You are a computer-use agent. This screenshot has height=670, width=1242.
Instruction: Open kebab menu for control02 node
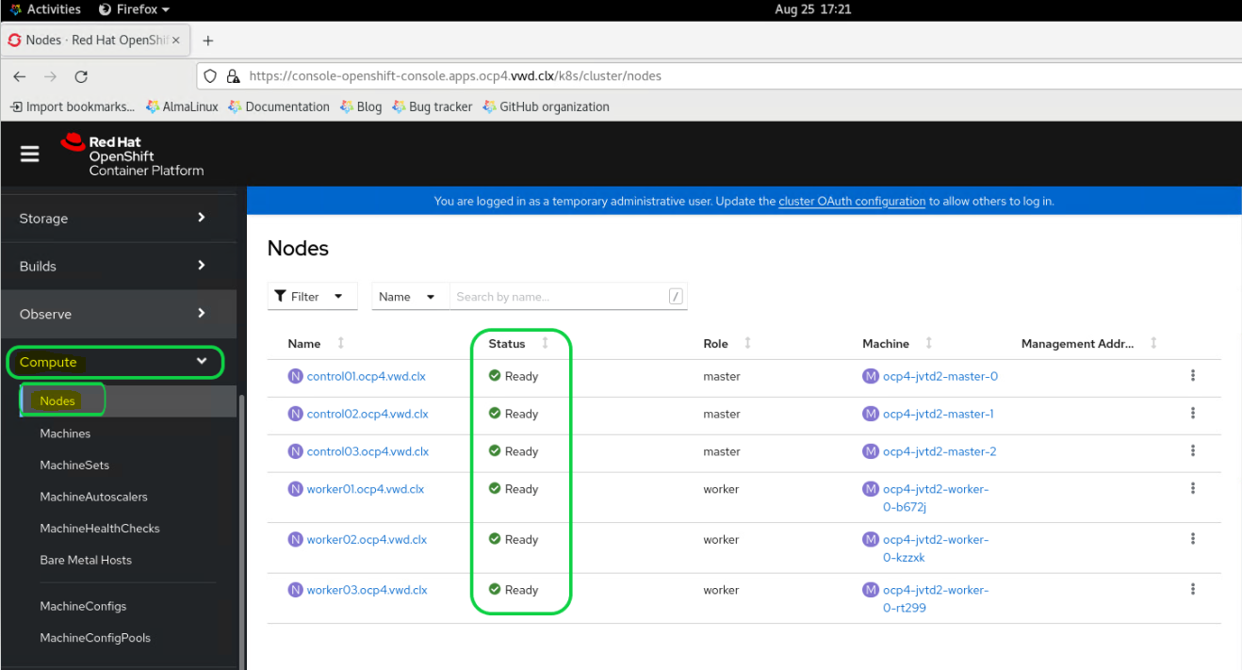(x=1193, y=413)
